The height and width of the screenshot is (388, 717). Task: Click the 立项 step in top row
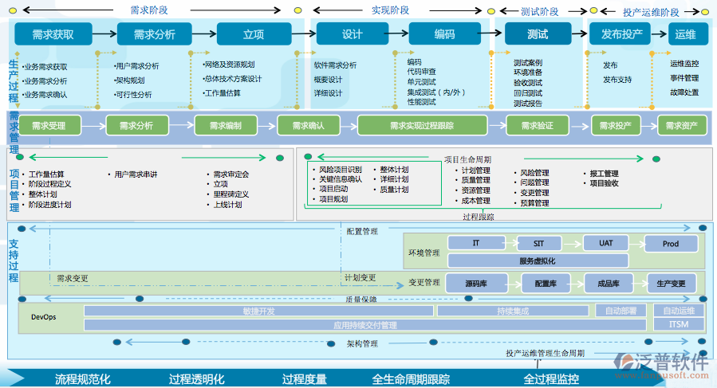[254, 34]
